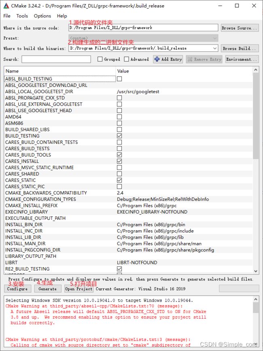Toggle ABSL_BUILD_TESTING checkbox

[119, 79]
